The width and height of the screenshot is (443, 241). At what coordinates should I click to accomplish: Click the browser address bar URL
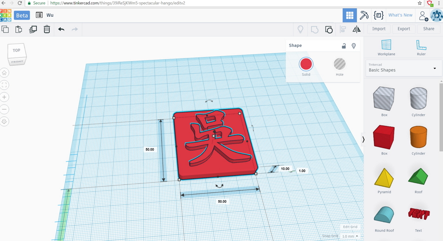pos(117,3)
